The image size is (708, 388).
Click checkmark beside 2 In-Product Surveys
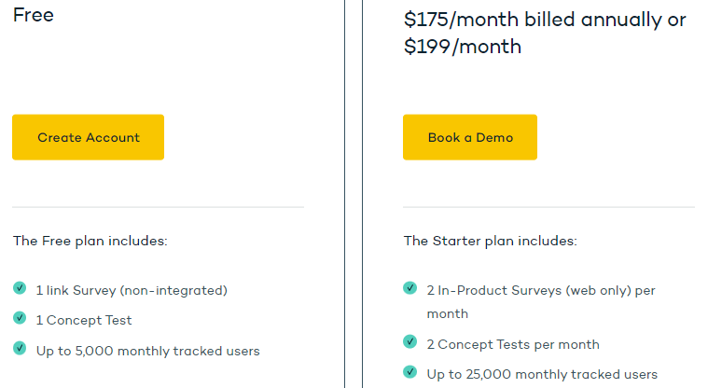click(x=410, y=287)
